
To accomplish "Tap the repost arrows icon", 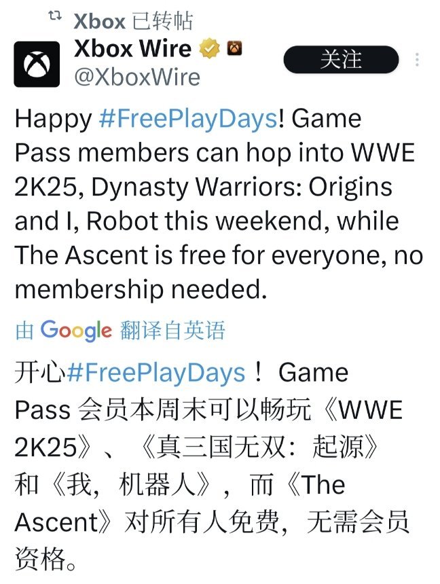I will pyautogui.click(x=55, y=16).
